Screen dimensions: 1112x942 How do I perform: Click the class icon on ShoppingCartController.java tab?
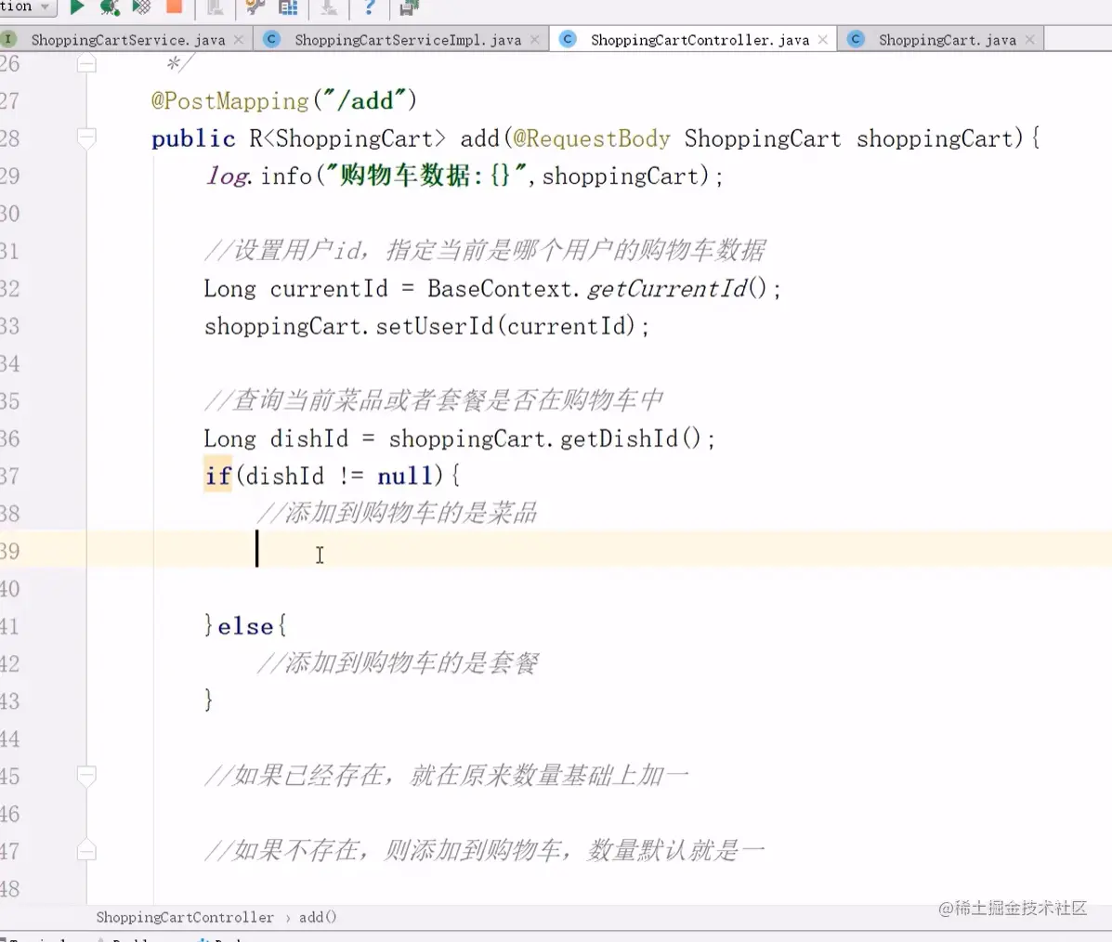pos(568,39)
